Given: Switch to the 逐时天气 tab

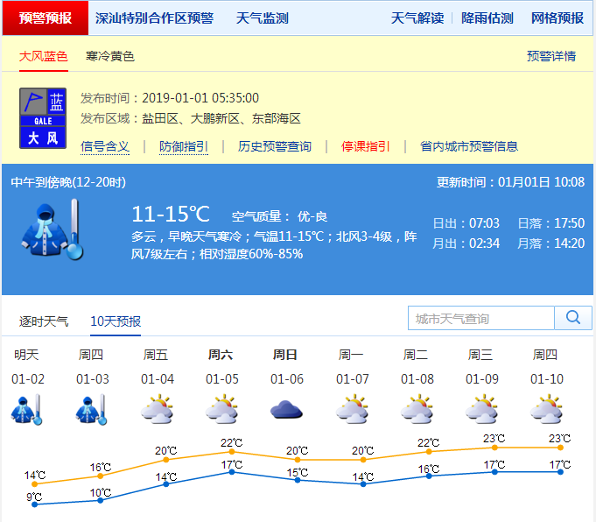Looking at the screenshot, I should tap(44, 321).
